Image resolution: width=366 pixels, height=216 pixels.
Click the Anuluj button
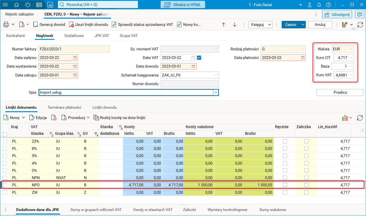(x=320, y=24)
